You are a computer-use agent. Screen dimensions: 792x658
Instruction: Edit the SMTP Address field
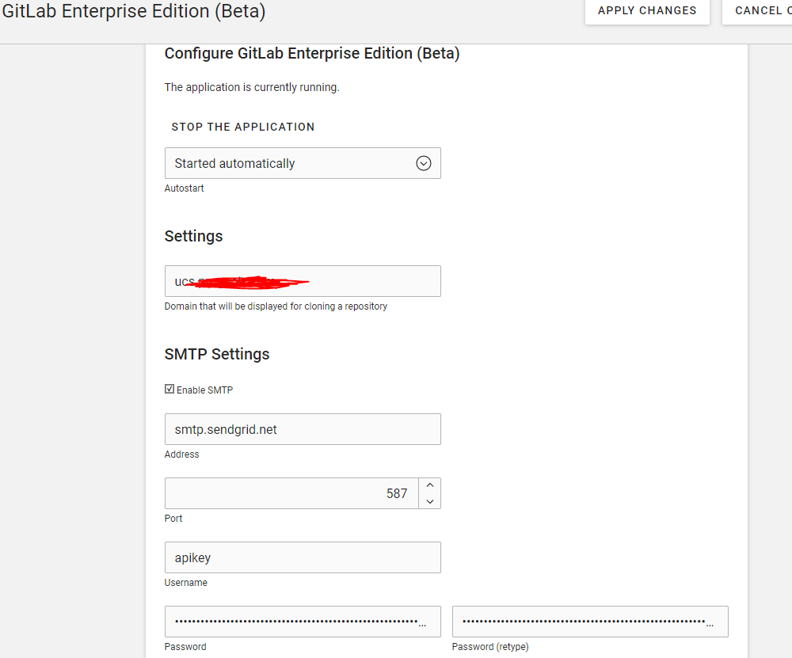[303, 429]
